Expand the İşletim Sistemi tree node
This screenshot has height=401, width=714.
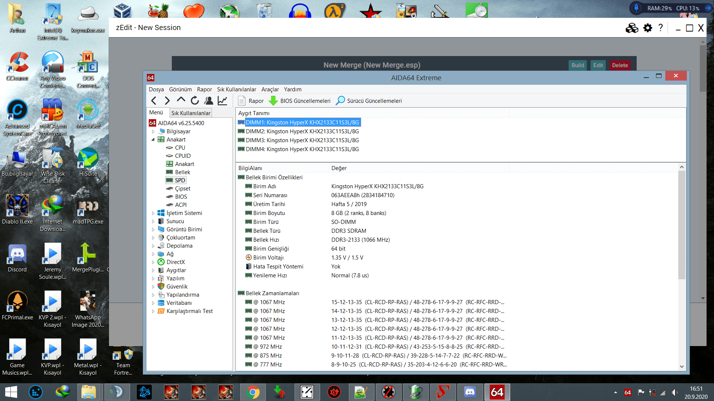[153, 213]
